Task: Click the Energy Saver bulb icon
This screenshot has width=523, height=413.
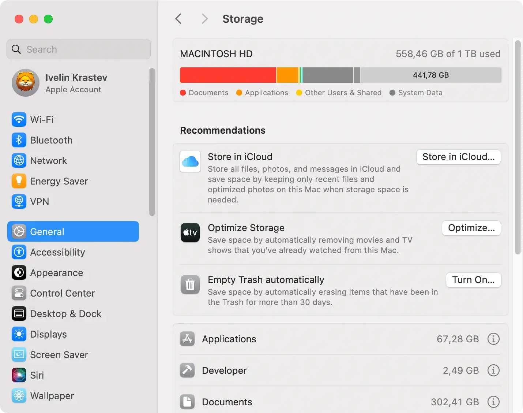Action: [x=19, y=181]
